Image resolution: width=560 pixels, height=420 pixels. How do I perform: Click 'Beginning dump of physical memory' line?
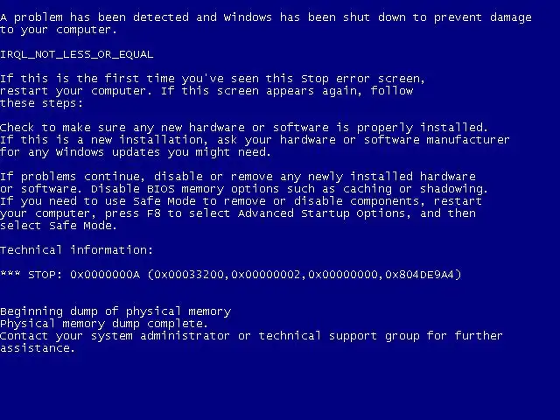115,311
